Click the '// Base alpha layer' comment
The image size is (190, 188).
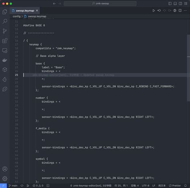click(50, 56)
